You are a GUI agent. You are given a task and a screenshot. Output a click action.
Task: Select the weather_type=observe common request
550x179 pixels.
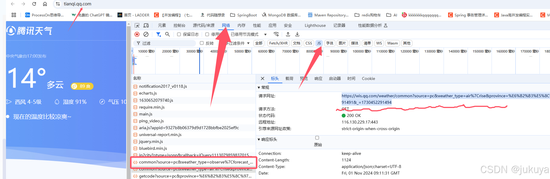[194, 162]
